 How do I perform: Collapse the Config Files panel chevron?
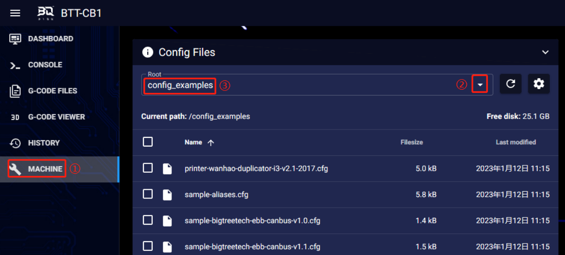[545, 52]
